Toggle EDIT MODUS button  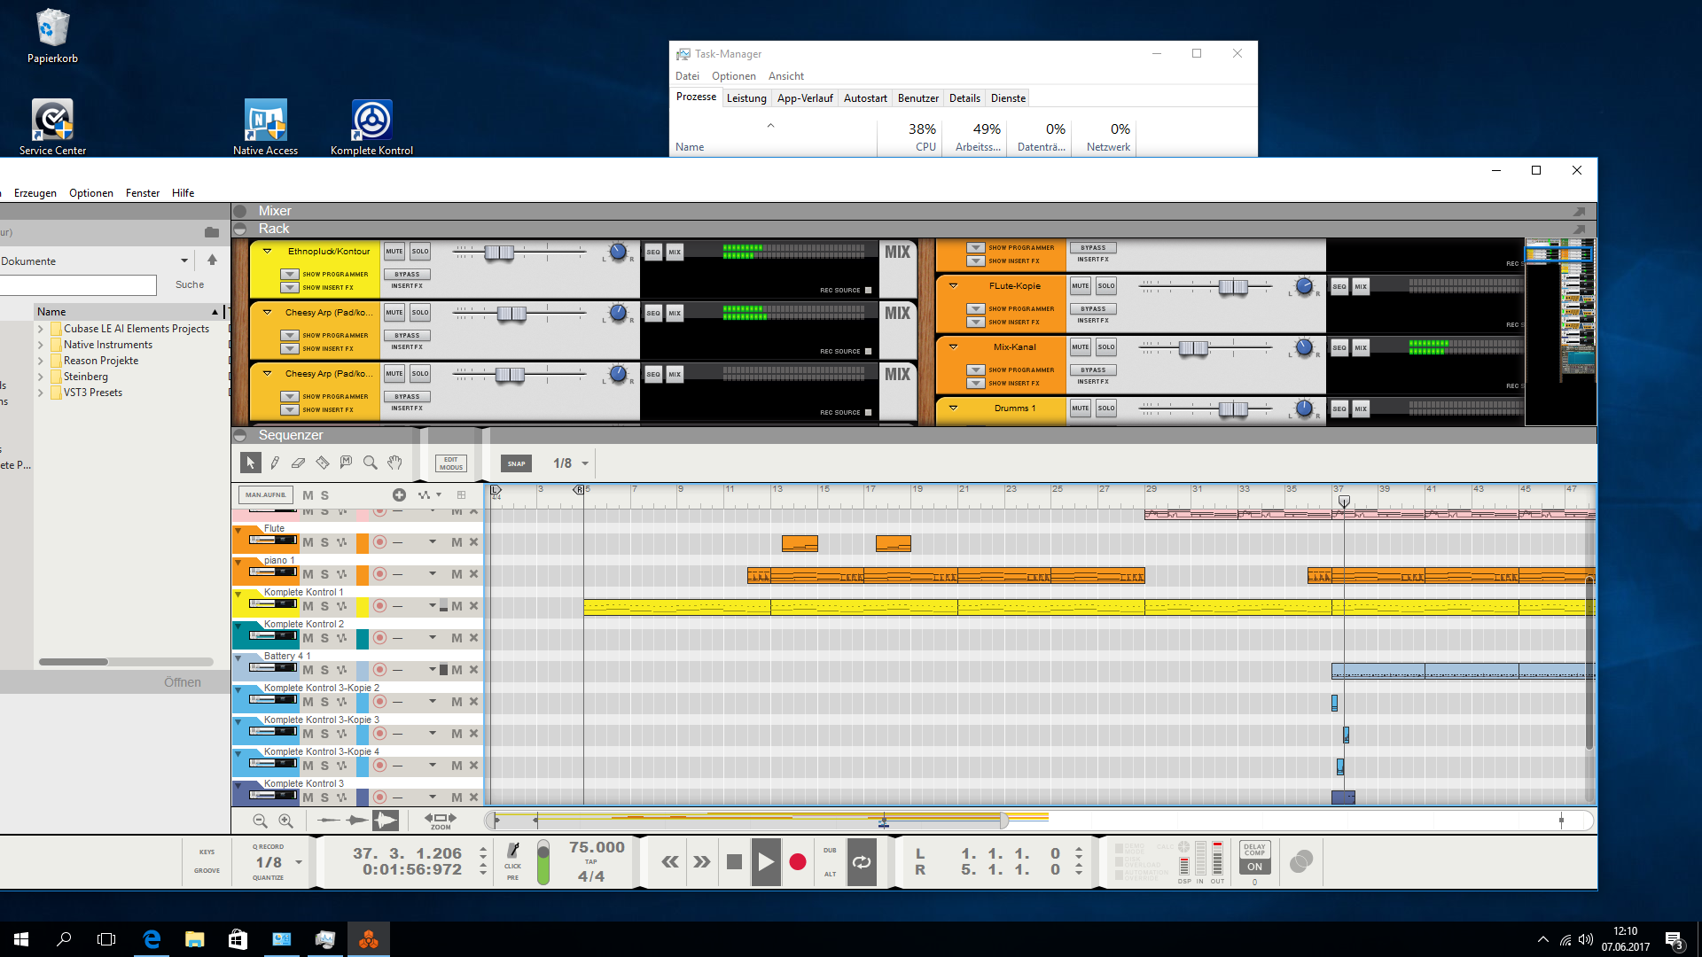coord(451,463)
